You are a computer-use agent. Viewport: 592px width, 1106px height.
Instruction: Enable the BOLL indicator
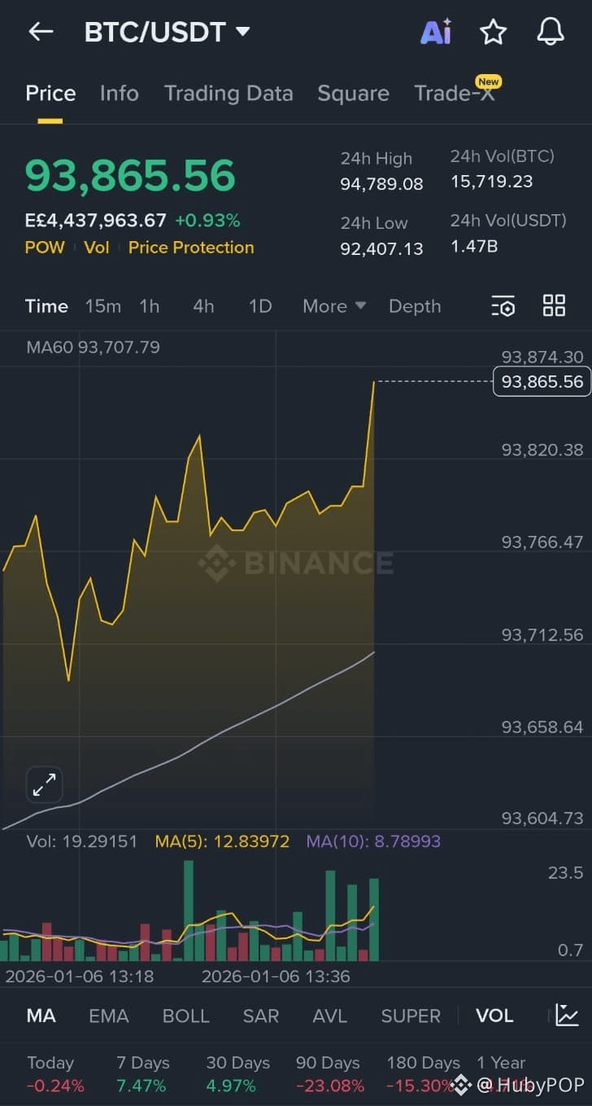click(x=185, y=1016)
